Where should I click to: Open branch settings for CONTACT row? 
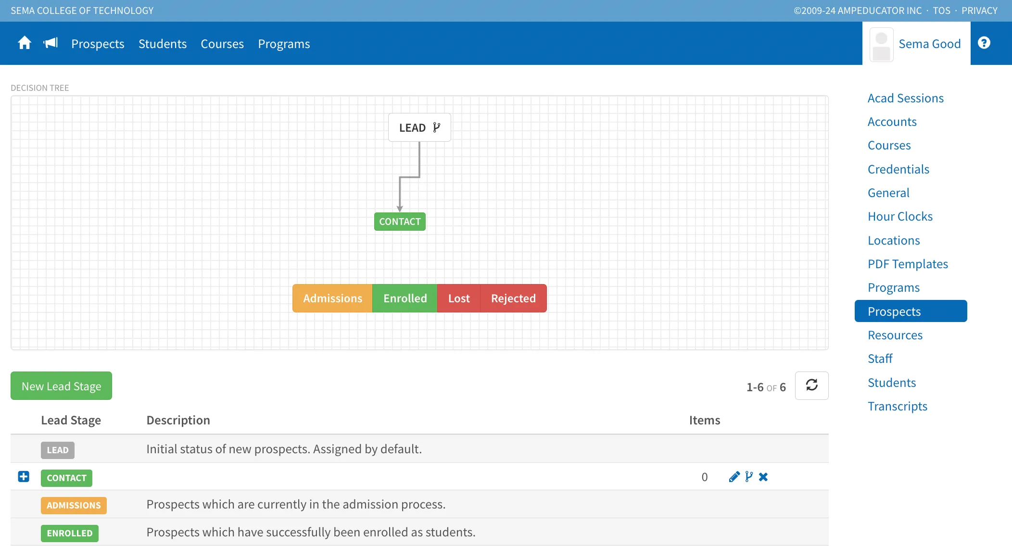[749, 477]
